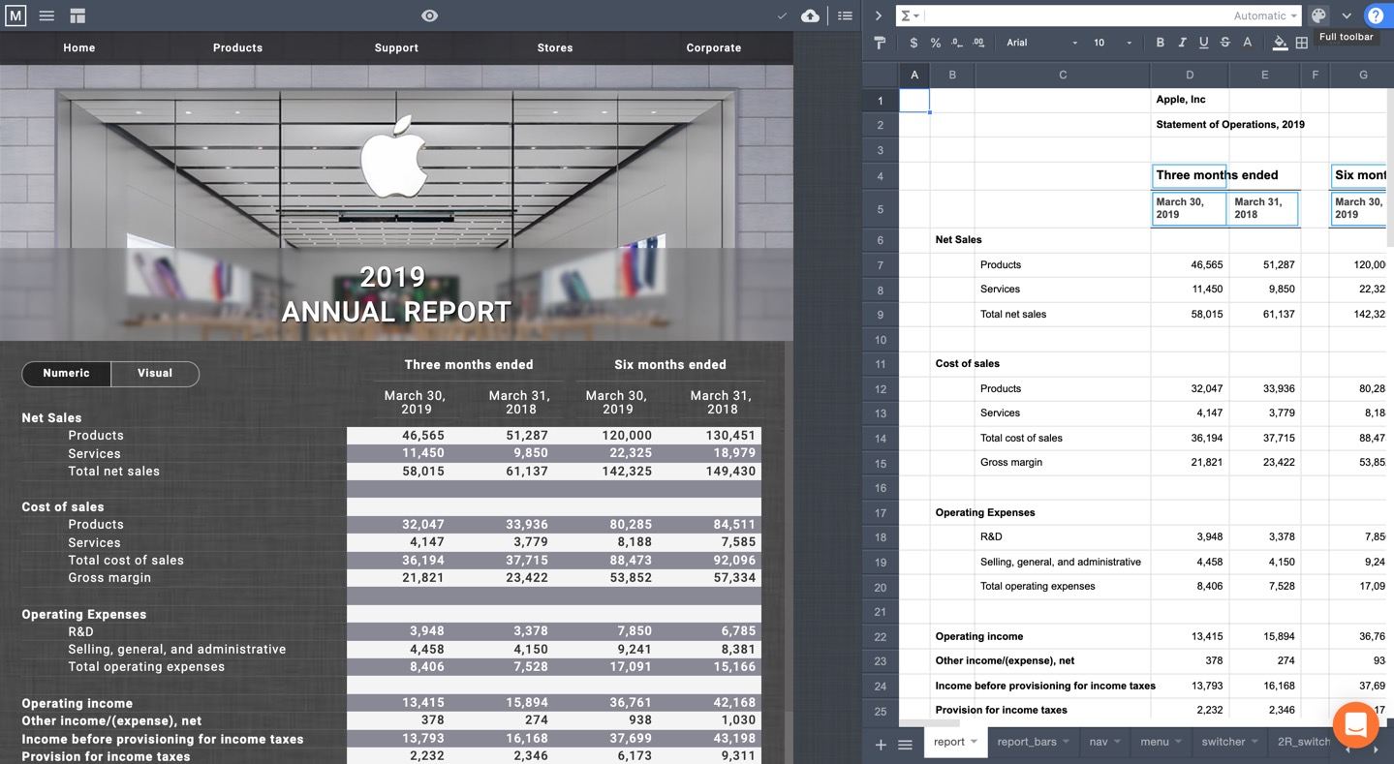Click the Apple logo on the webpage
1394x764 pixels.
tap(394, 158)
